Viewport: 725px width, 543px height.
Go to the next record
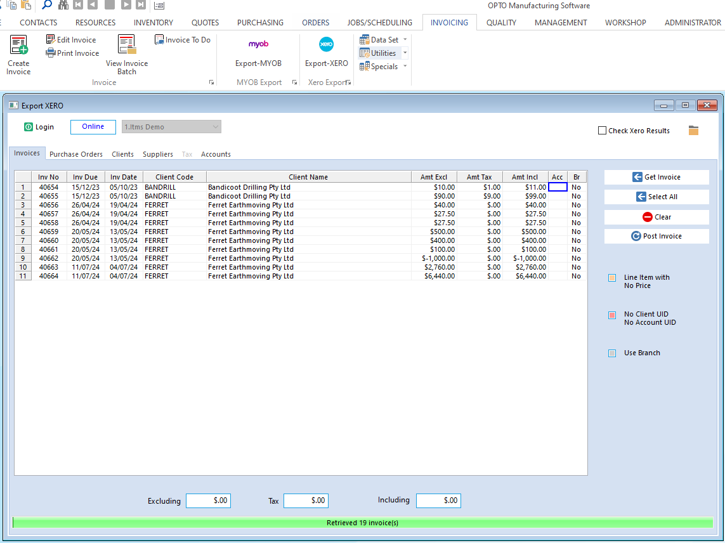tap(126, 5)
